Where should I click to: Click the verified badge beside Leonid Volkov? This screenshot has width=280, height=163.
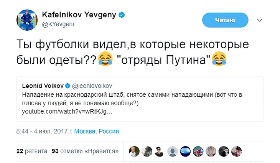[x=67, y=84]
